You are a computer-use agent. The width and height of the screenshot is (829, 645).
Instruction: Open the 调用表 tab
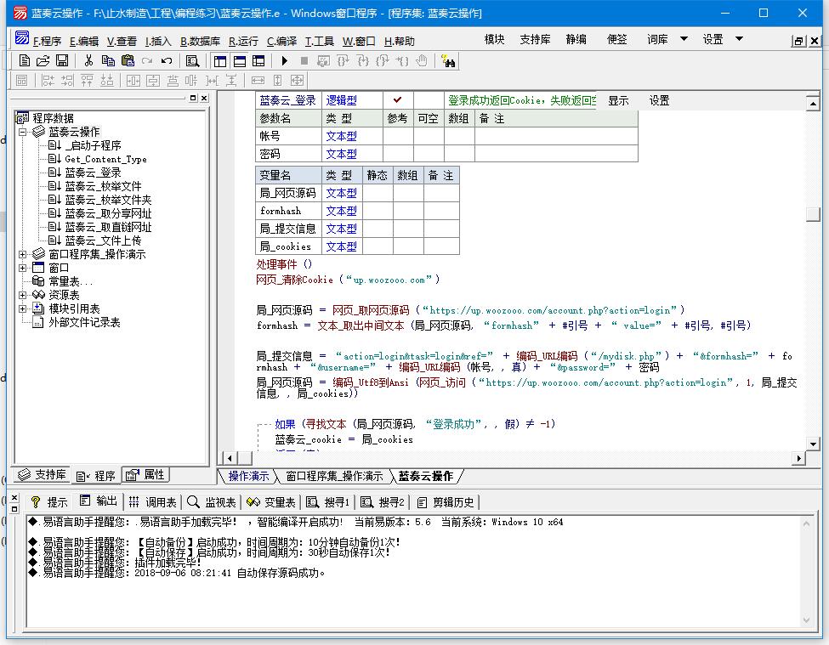click(x=153, y=502)
